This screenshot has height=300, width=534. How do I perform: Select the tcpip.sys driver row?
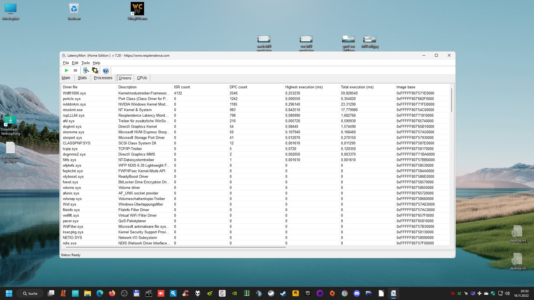[255, 149]
